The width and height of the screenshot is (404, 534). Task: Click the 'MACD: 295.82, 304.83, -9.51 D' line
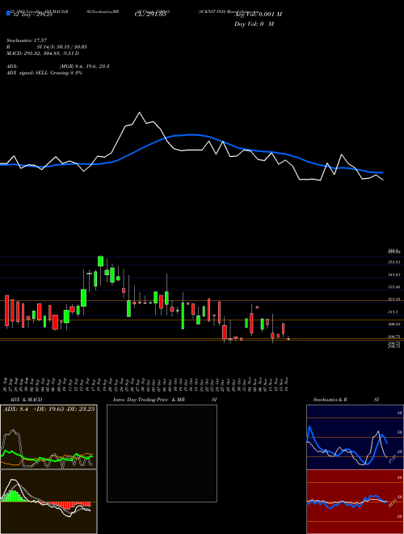(43, 53)
